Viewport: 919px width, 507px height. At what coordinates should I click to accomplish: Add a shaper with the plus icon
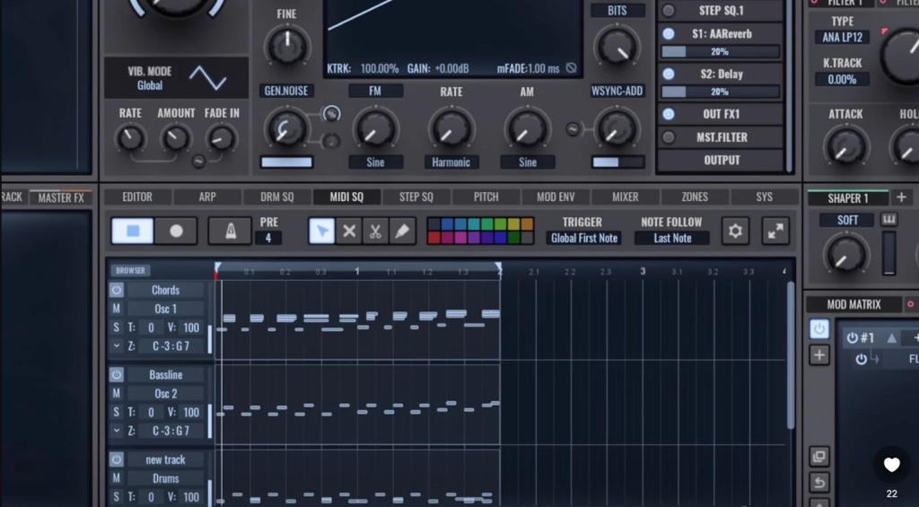(901, 197)
